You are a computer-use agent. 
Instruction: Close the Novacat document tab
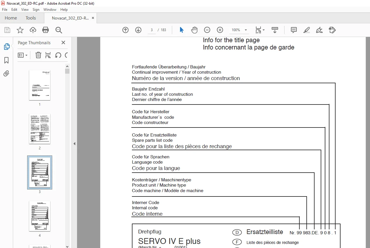[x=93, y=18]
